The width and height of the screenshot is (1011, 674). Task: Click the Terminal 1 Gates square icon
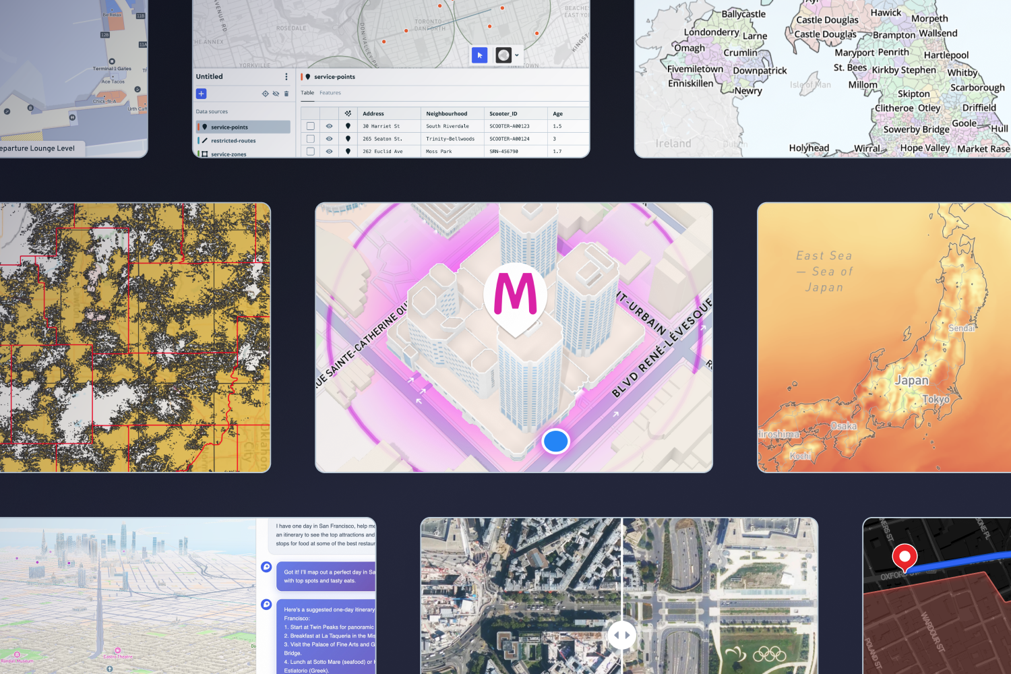(112, 61)
